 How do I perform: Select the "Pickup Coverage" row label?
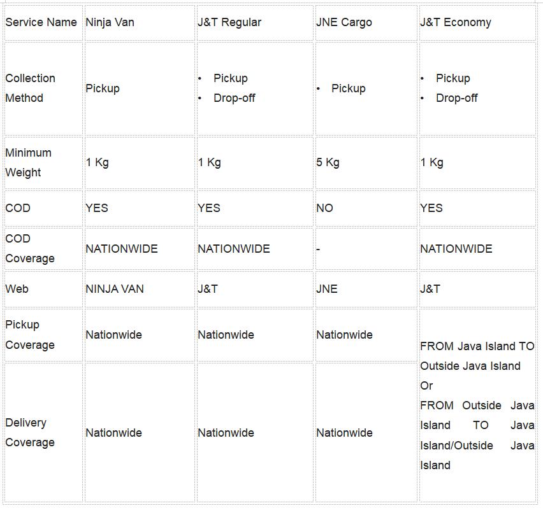click(29, 335)
